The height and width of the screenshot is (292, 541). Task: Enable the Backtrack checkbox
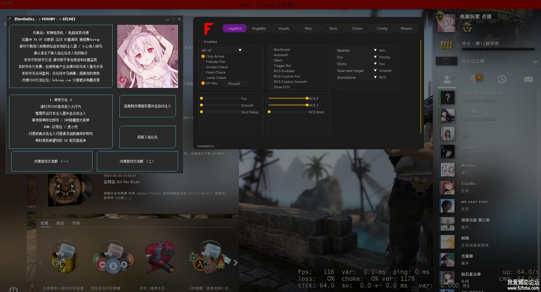[x=270, y=50]
